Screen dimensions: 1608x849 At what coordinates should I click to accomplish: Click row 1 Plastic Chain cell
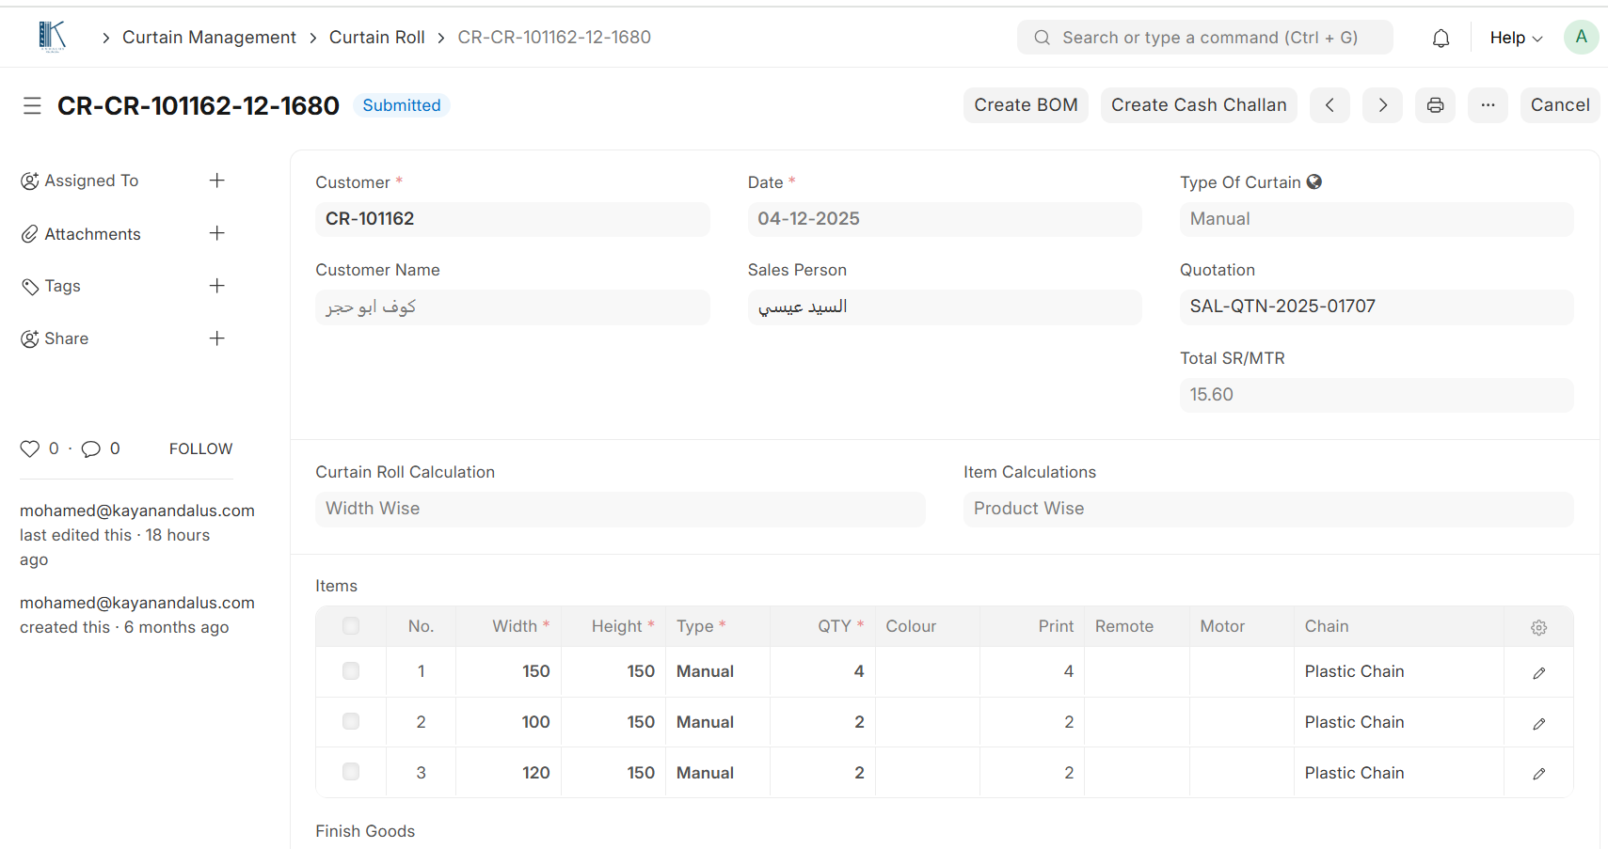(1398, 671)
